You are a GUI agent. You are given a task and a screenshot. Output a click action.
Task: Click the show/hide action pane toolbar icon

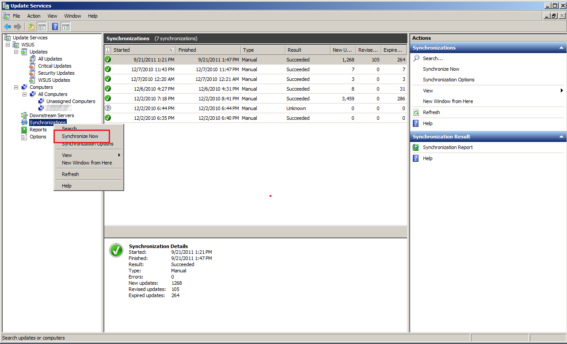pyautogui.click(x=65, y=27)
